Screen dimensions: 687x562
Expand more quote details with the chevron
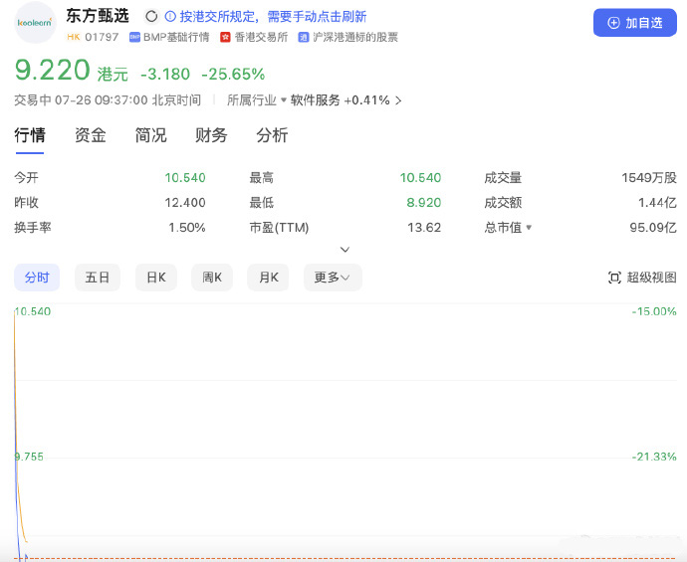coord(344,250)
